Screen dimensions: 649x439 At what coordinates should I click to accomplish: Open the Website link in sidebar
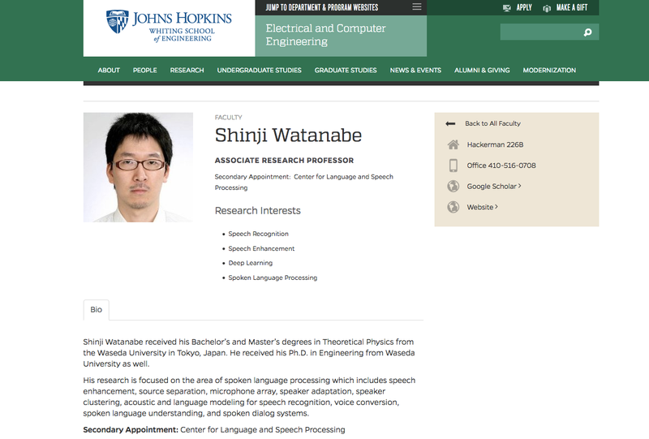pyautogui.click(x=482, y=207)
